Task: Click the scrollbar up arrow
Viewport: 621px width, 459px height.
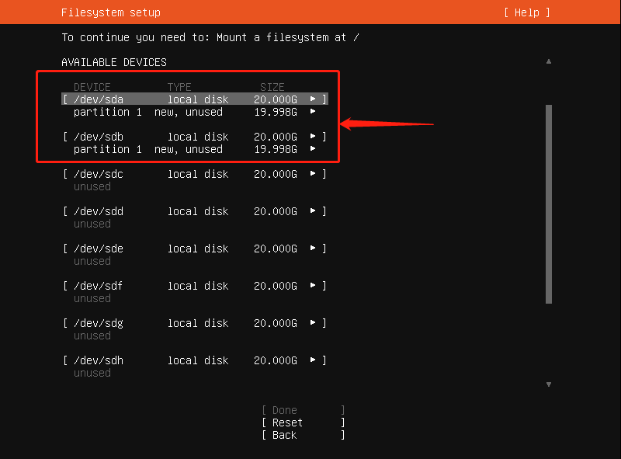Action: click(x=549, y=61)
